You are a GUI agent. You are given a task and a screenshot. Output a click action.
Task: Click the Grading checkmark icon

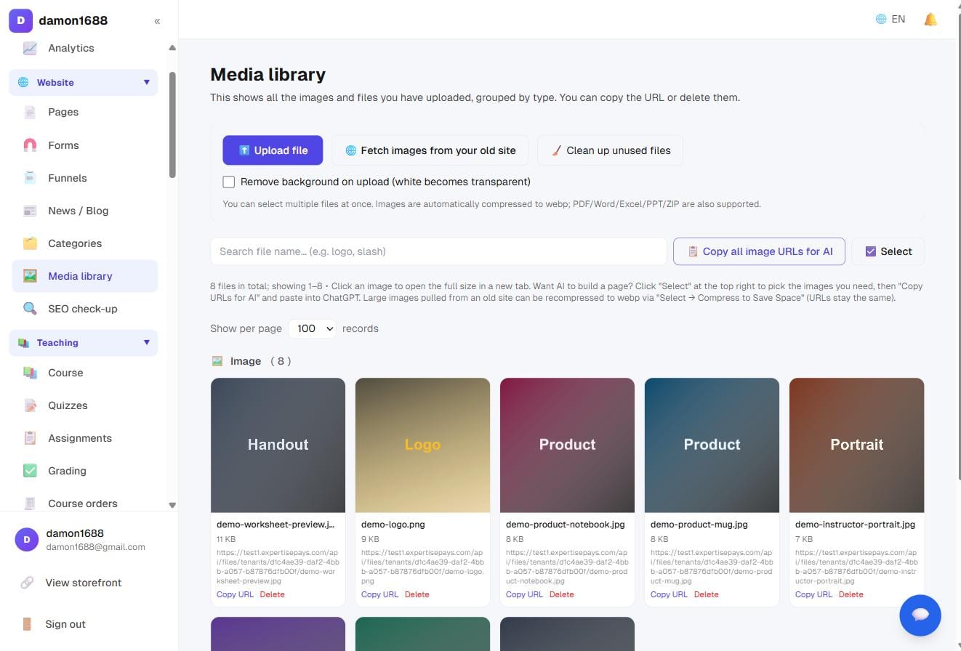coord(30,471)
